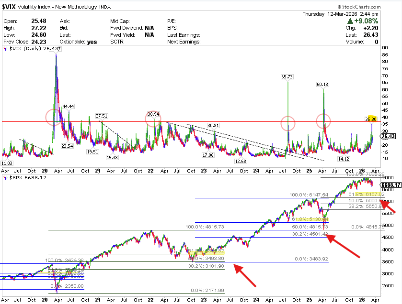
Task: Click the 30.81 peak label
Action: click(213, 126)
